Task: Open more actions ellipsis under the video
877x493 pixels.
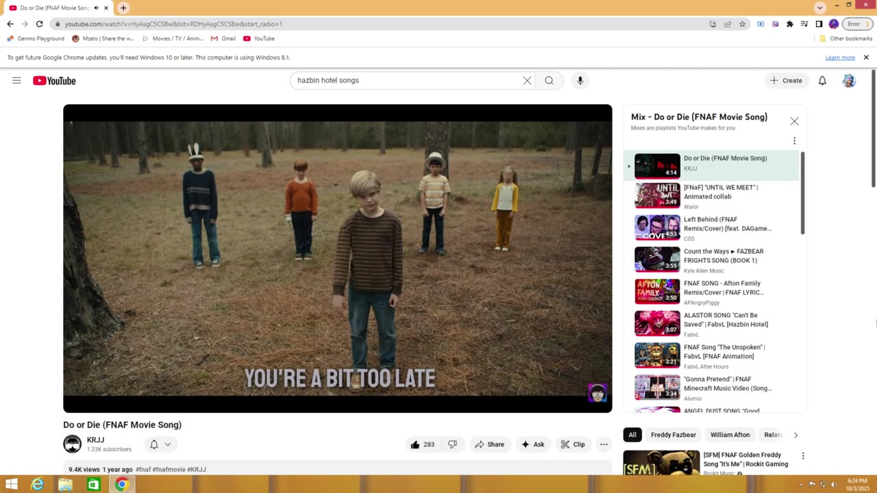Action: (604, 444)
